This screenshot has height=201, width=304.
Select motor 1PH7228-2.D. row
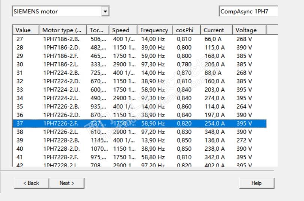click(140, 149)
